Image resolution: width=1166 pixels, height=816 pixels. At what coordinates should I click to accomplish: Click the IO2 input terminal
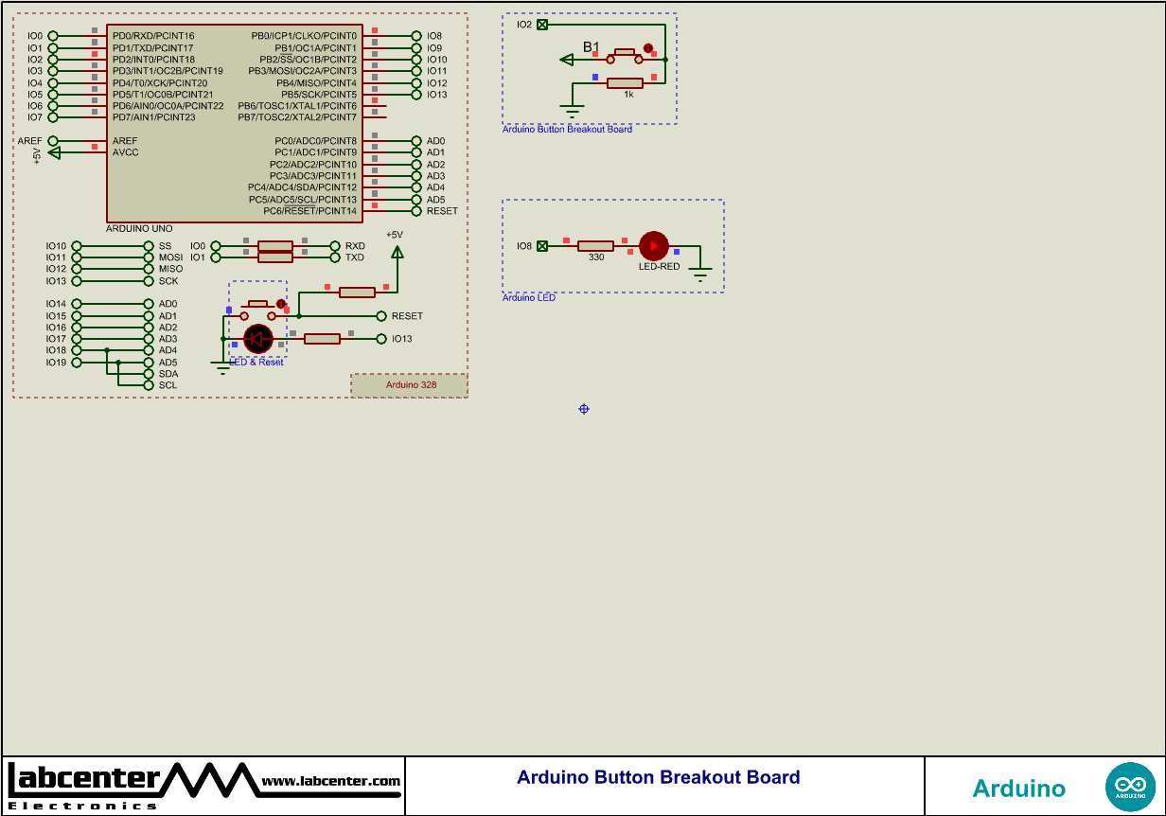(540, 23)
